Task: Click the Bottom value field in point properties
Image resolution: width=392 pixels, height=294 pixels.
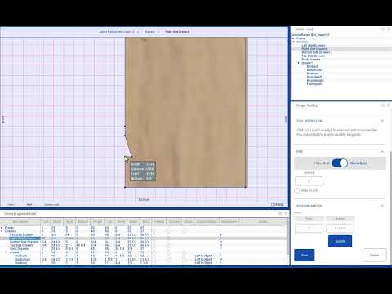Action: (340, 228)
